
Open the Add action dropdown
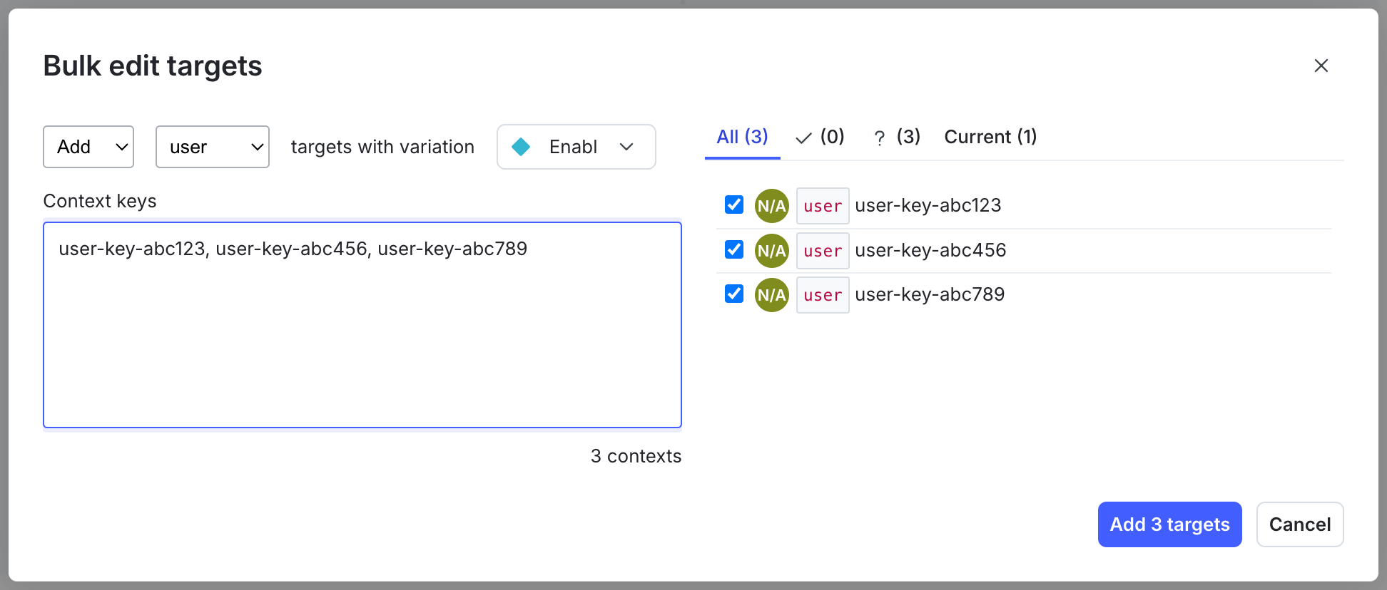[x=88, y=147]
